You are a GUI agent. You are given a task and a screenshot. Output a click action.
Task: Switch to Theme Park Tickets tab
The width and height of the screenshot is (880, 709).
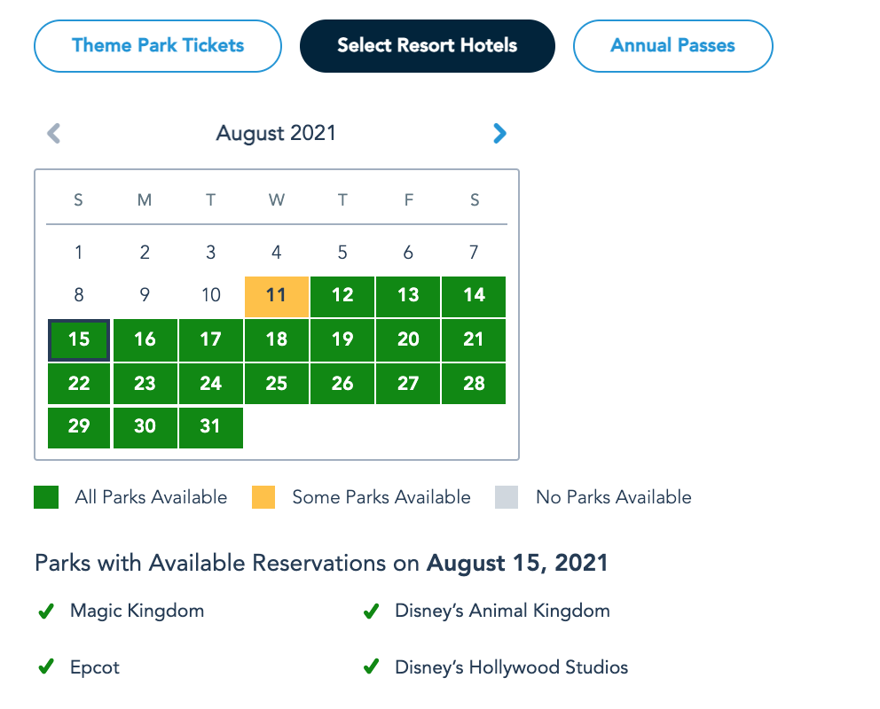158,45
